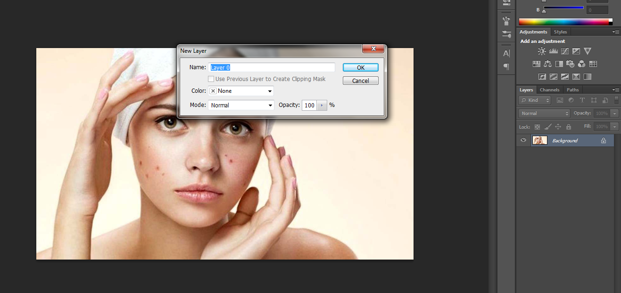Click the lock transparent pixels icon
Image resolution: width=621 pixels, height=293 pixels.
537,127
